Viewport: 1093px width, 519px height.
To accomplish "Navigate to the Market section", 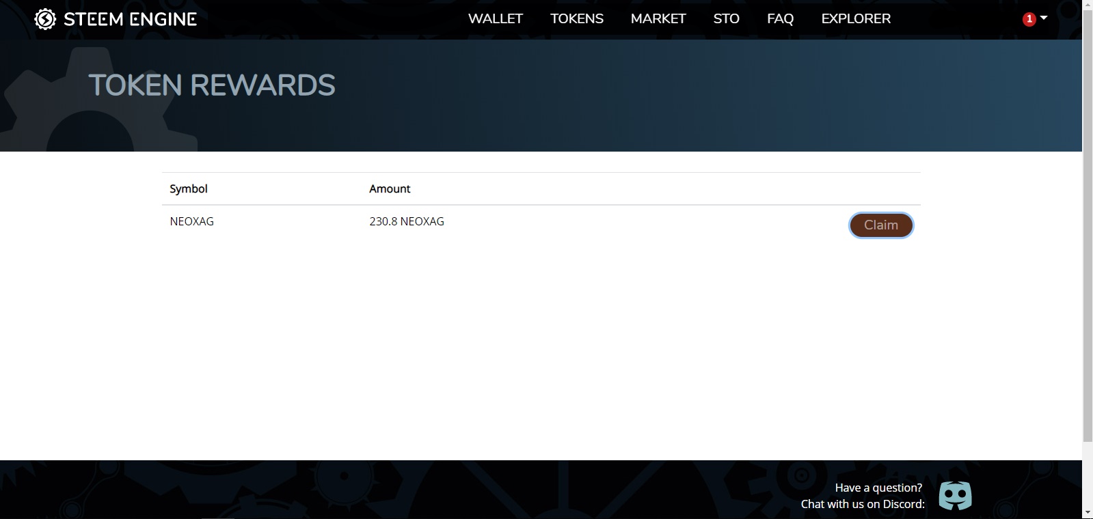I will click(658, 19).
